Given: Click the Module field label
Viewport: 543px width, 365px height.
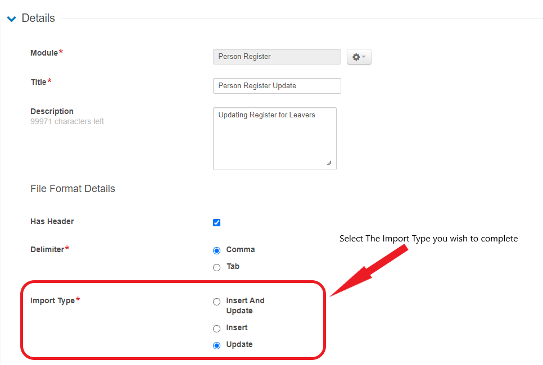Looking at the screenshot, I should (x=44, y=53).
